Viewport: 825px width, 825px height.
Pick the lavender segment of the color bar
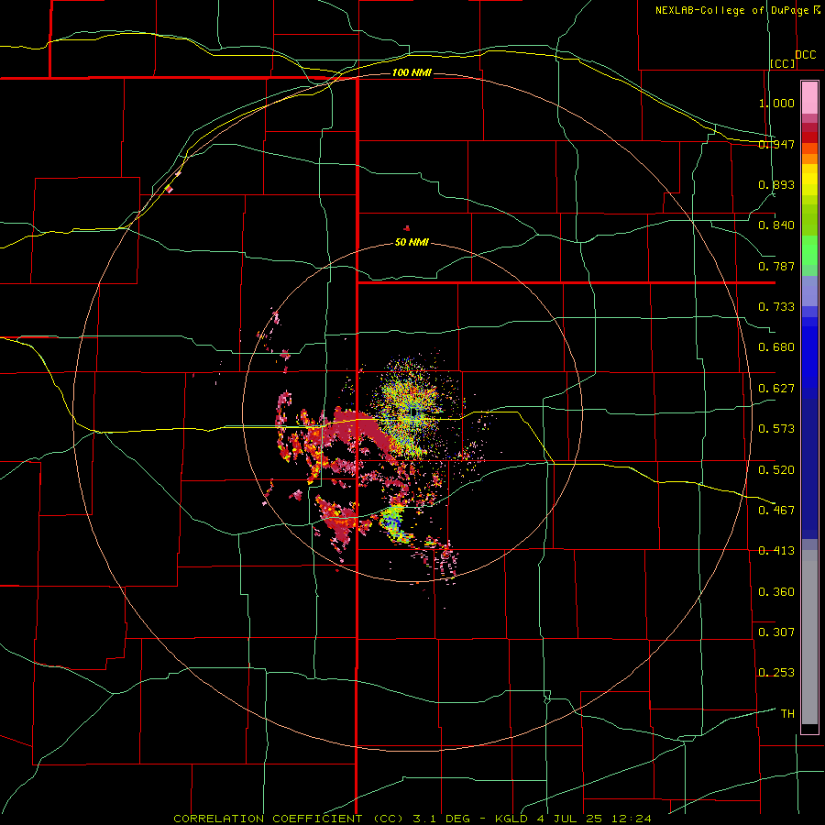click(x=809, y=291)
